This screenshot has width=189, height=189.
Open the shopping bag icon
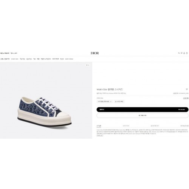click(187, 53)
